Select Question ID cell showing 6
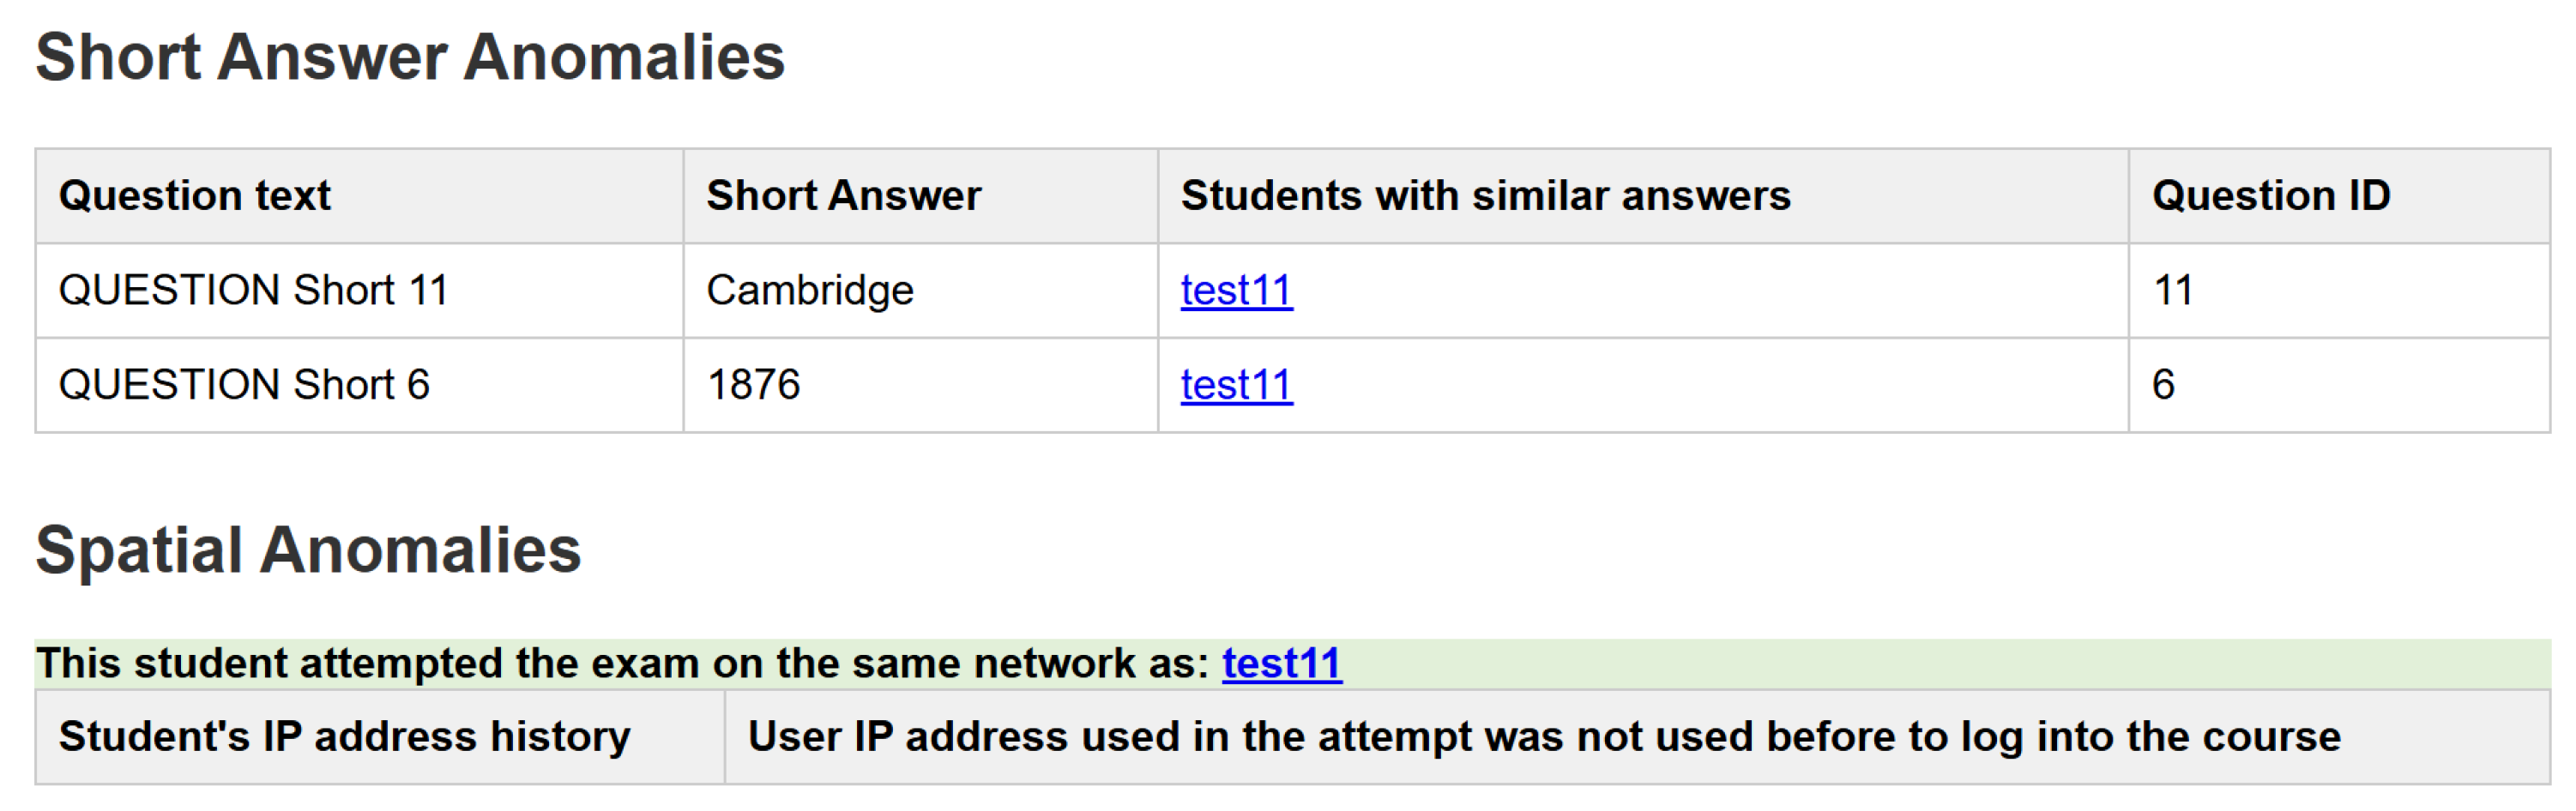The height and width of the screenshot is (811, 2576). coord(2163,385)
